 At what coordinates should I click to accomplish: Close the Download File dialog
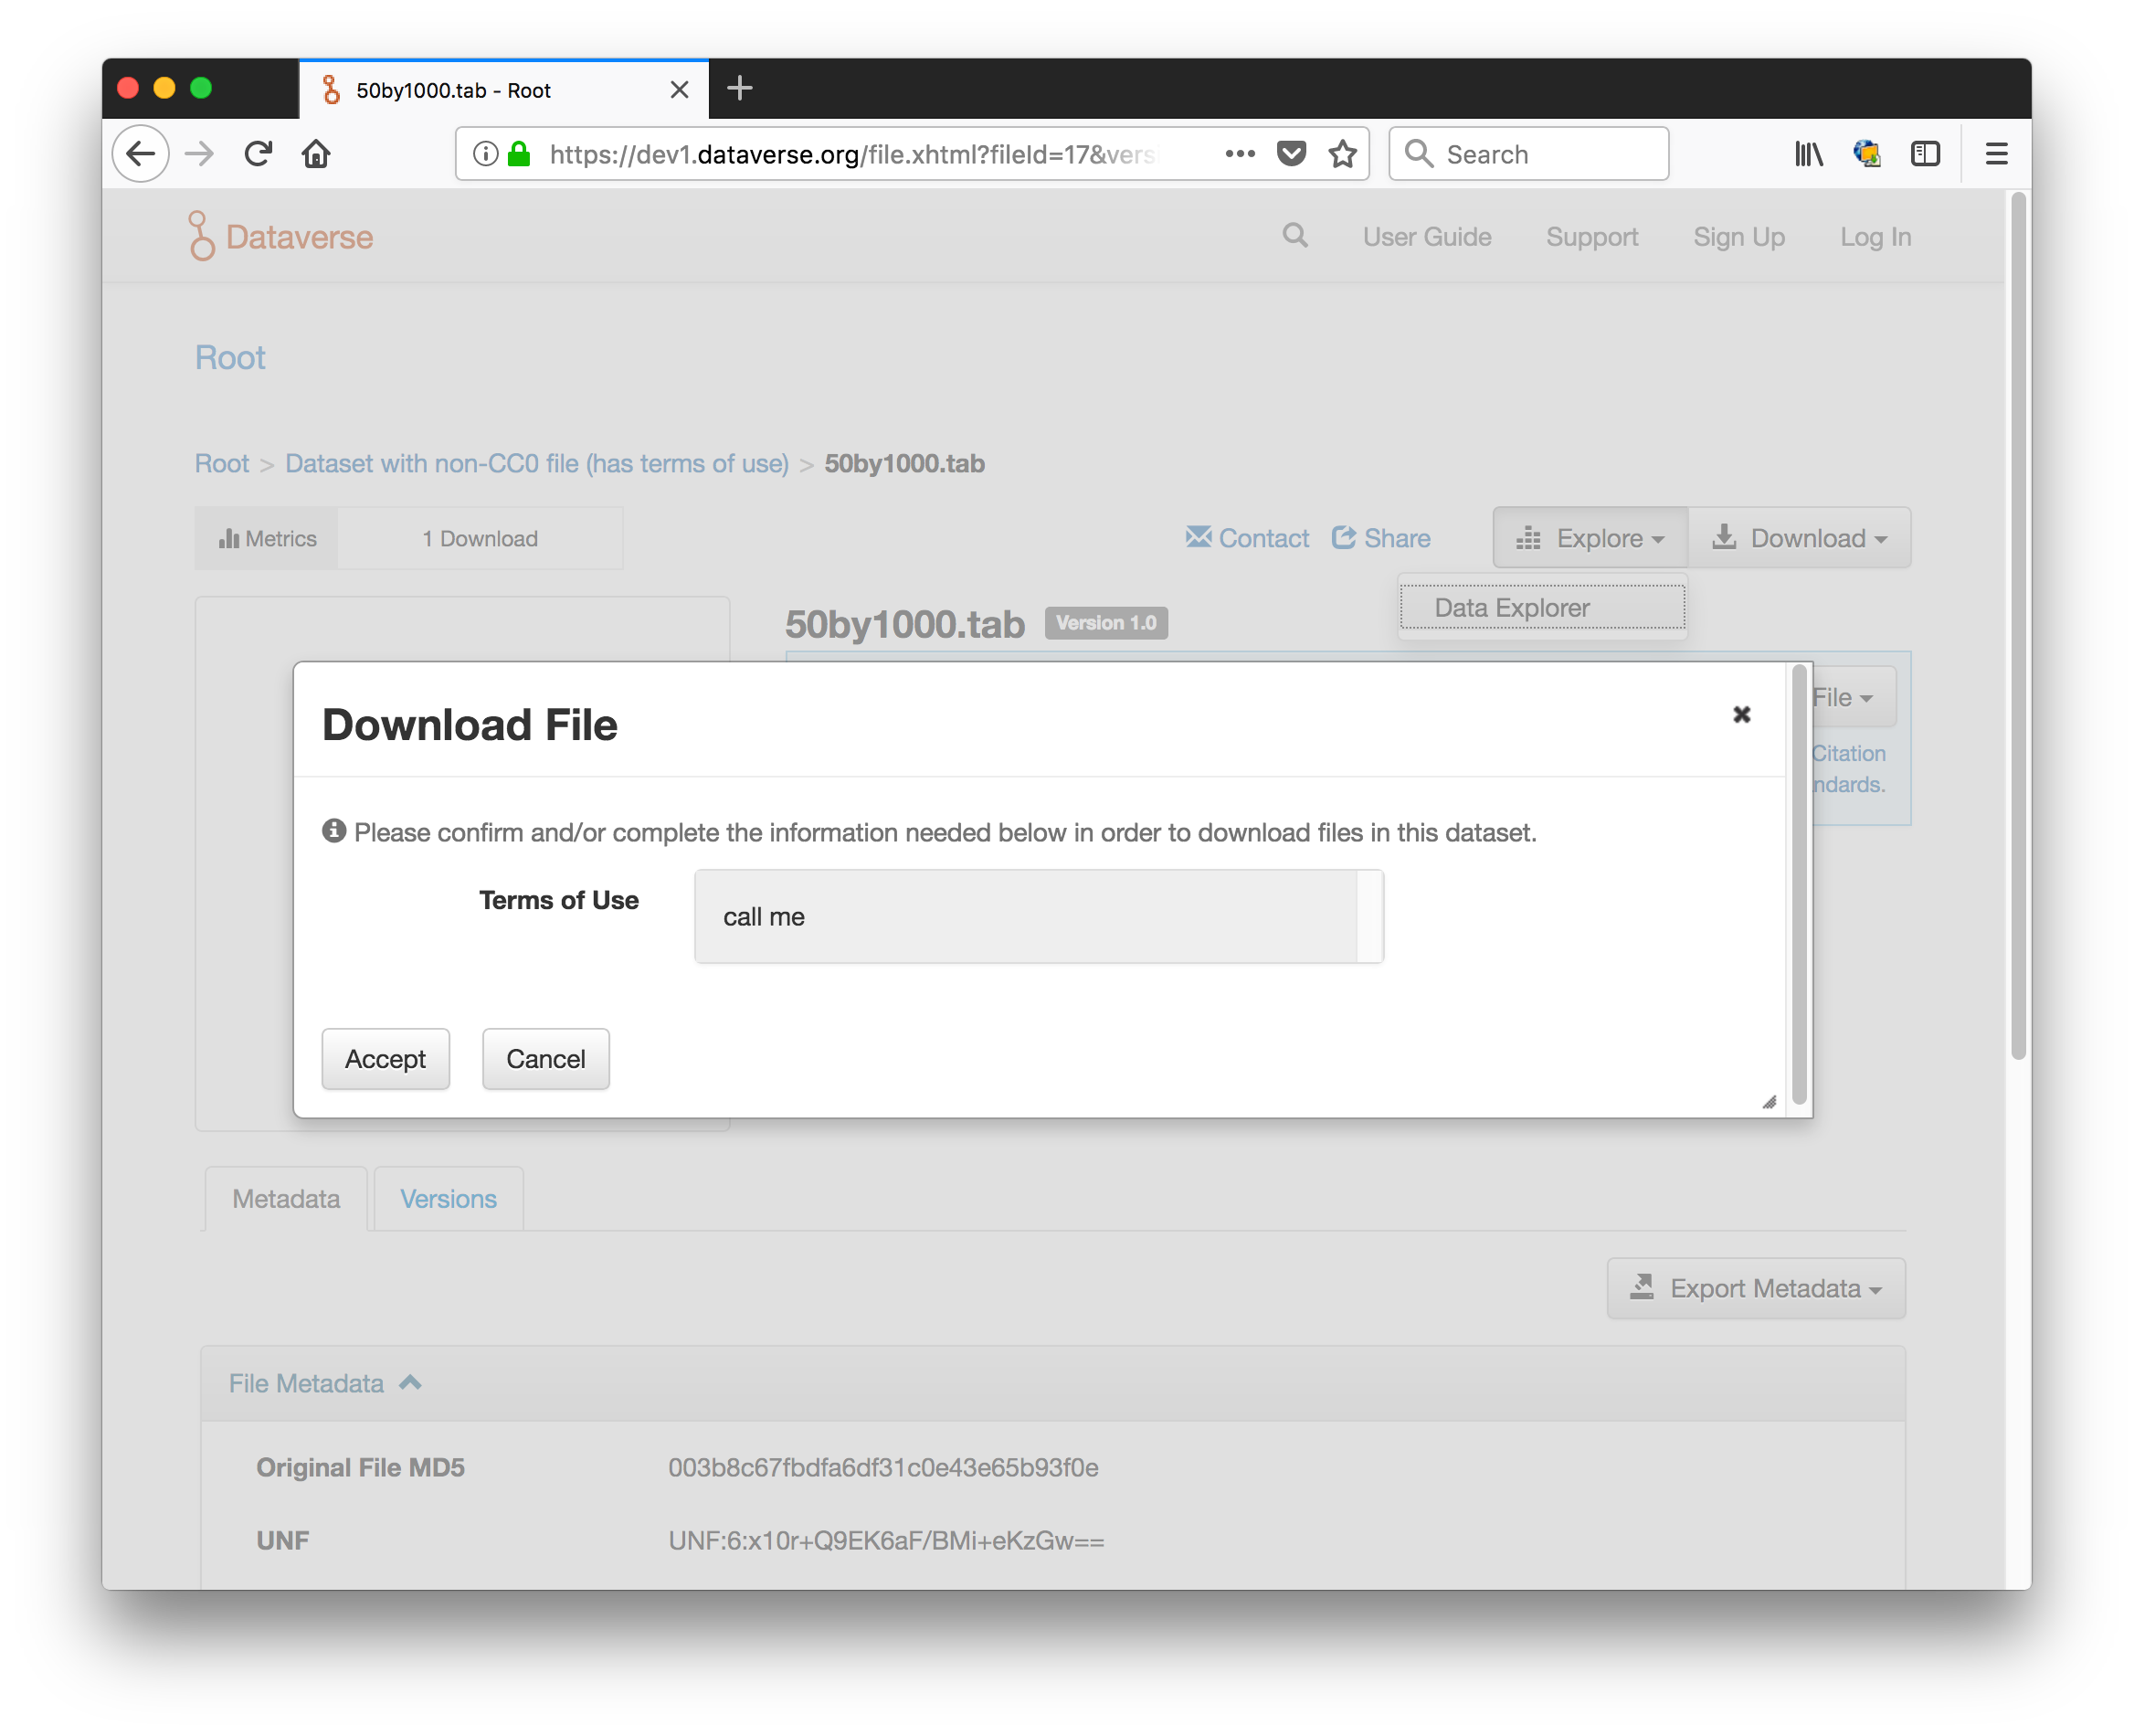pos(1741,714)
